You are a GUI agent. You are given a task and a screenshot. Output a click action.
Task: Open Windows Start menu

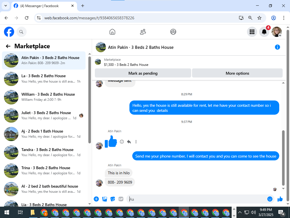(7, 212)
